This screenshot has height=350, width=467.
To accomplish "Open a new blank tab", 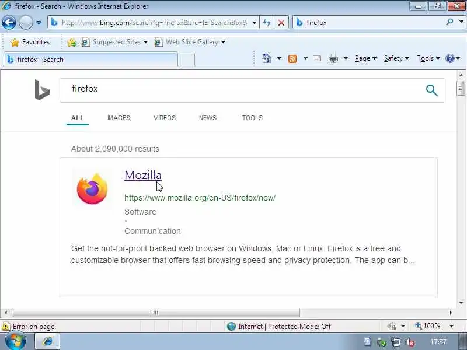I will pos(186,60).
